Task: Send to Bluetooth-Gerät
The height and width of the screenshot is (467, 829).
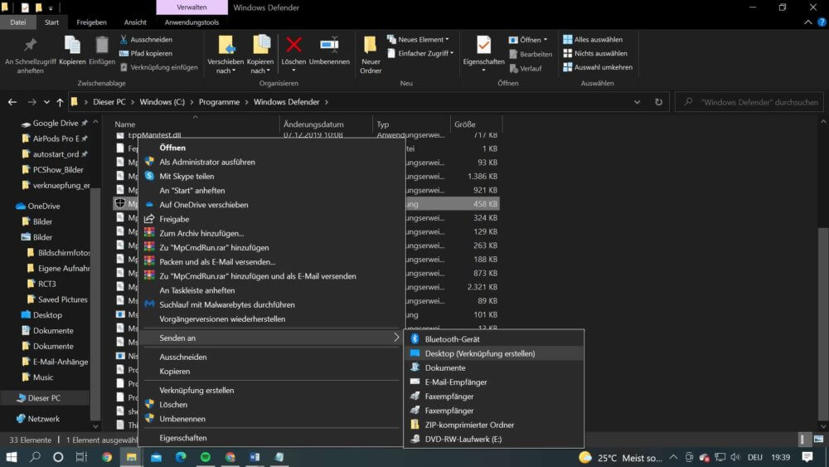Action: pos(494,339)
